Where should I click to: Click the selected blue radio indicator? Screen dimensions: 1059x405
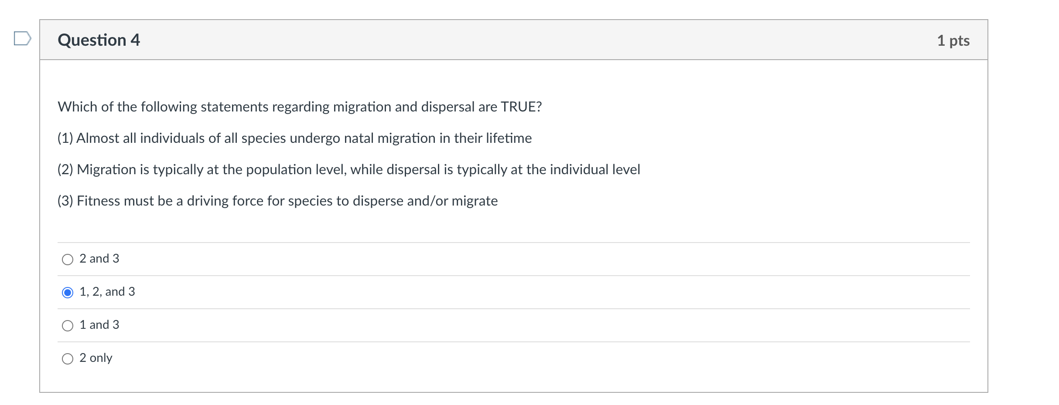point(68,293)
